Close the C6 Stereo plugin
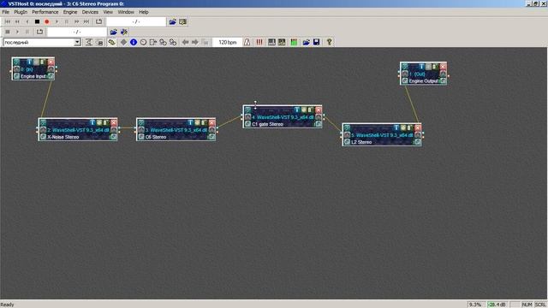This screenshot has width=548, height=308. [x=211, y=122]
